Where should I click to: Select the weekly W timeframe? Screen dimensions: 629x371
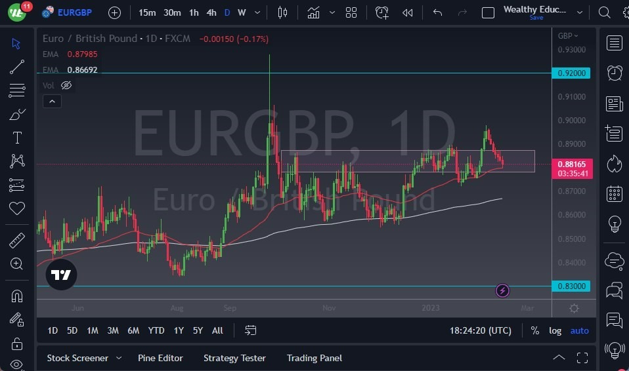click(242, 13)
